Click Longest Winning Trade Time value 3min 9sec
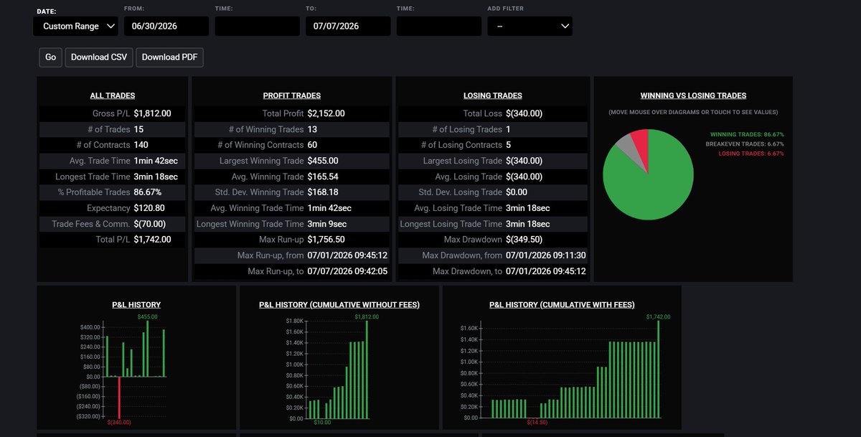Viewport: 861px width, 437px height. click(x=327, y=224)
